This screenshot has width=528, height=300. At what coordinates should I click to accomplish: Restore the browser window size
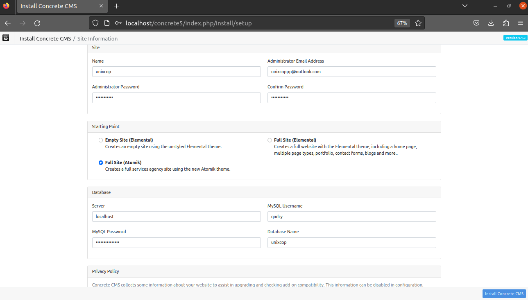509,6
